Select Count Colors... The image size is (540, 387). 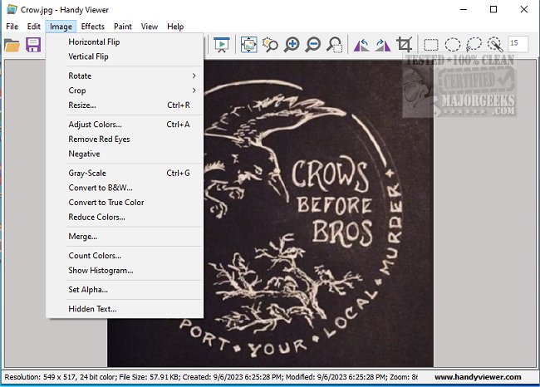point(125,256)
